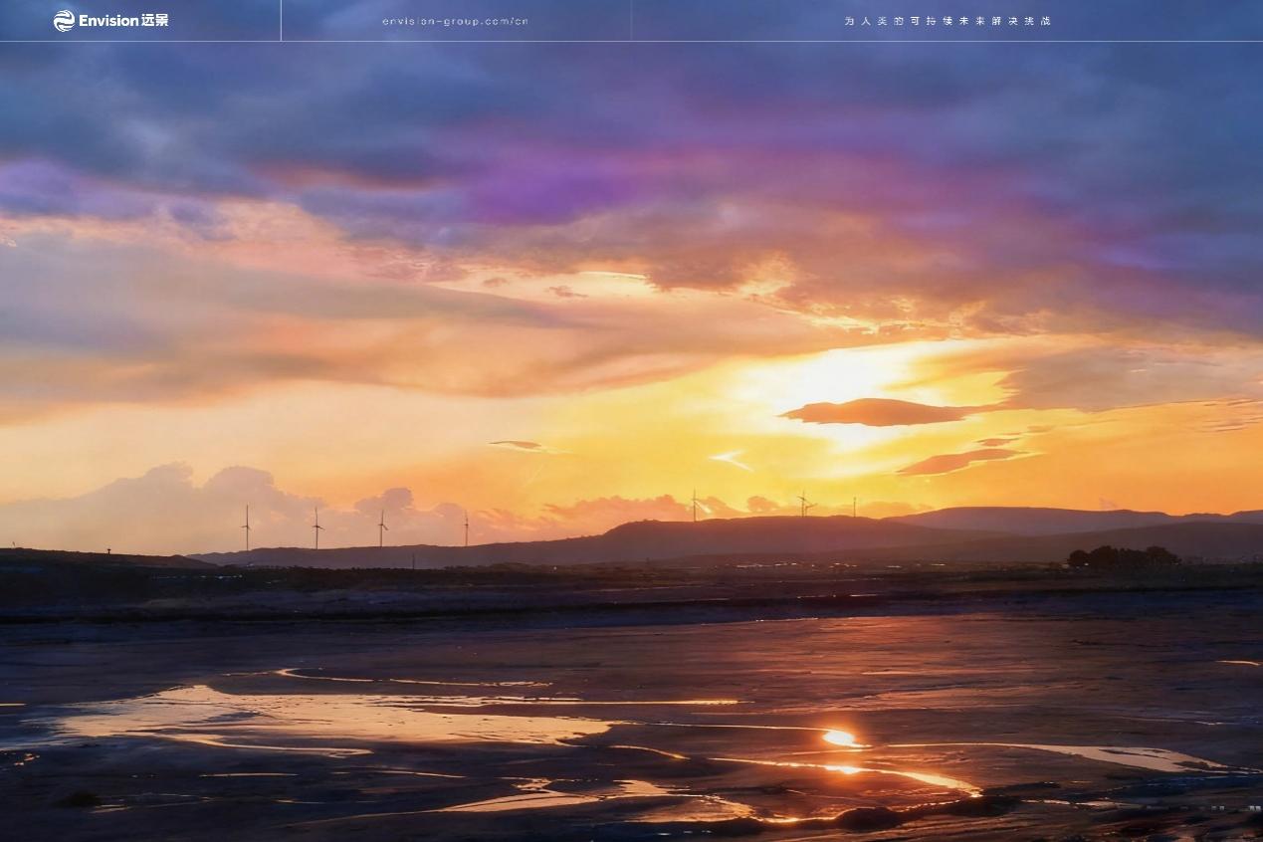Click the cluster of trees on the right horizon

(x=1123, y=557)
